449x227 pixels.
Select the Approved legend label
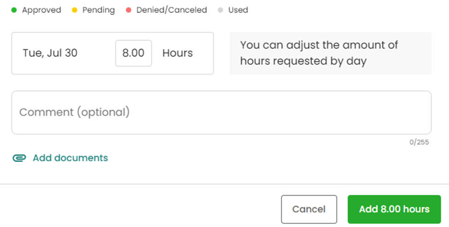pyautogui.click(x=41, y=10)
